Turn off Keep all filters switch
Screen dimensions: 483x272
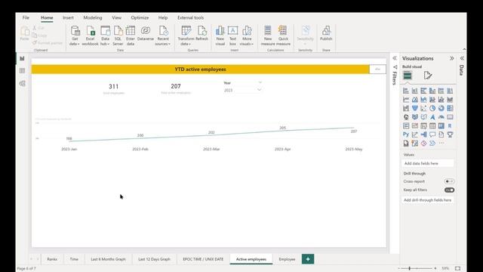(x=449, y=190)
